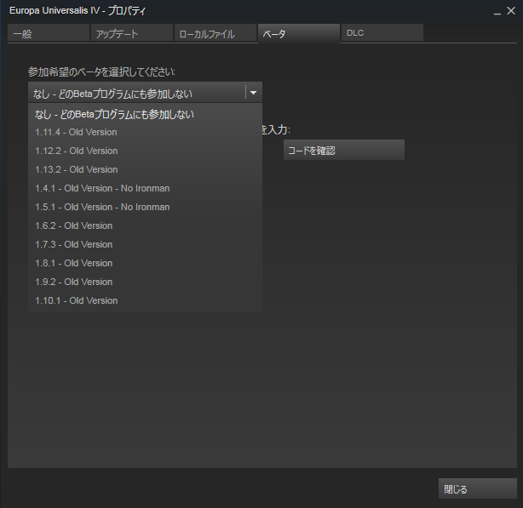Screen dimensions: 523x508
Task: Select 1.12.2 - Old Version
Action: (145, 151)
